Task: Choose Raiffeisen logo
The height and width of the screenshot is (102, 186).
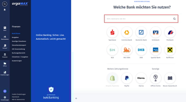Action: 170,50
